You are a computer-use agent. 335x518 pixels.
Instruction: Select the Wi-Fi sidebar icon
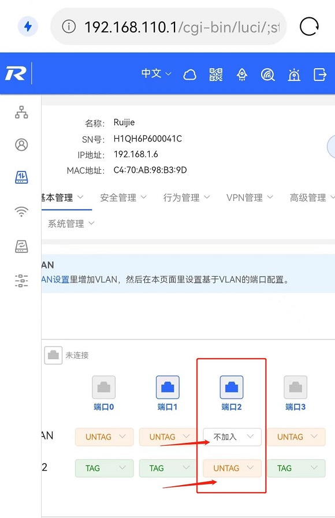(21, 211)
